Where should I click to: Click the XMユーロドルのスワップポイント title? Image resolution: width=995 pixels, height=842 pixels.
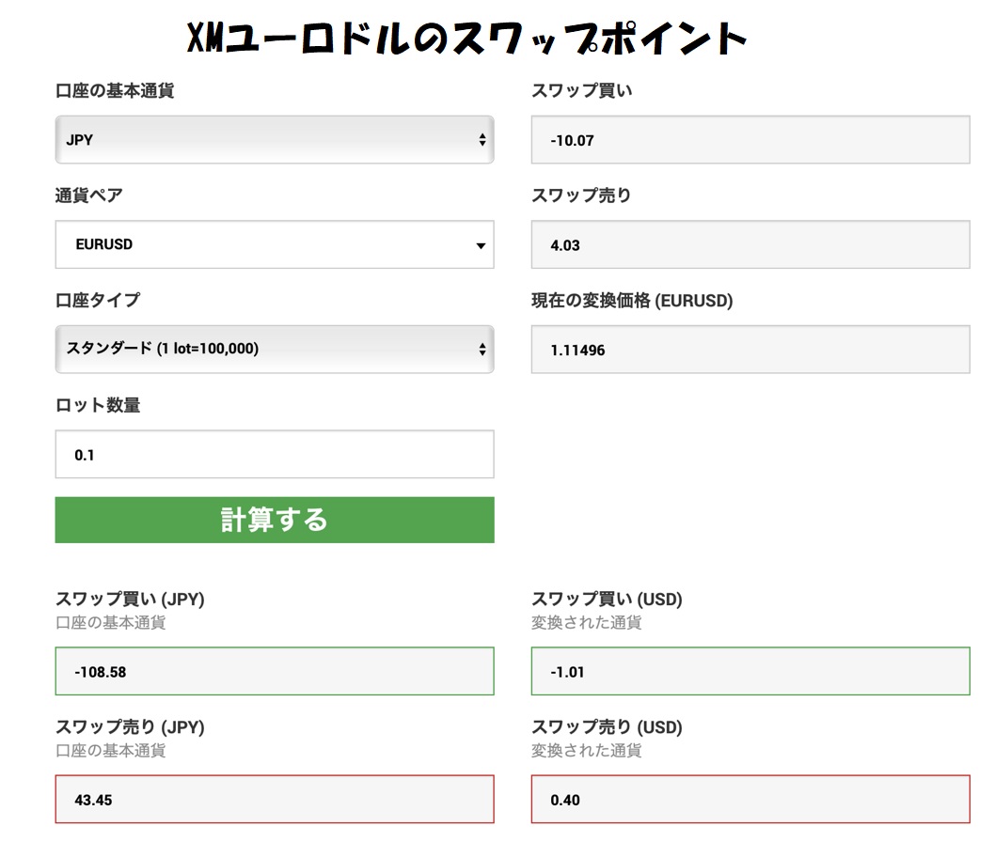(467, 38)
